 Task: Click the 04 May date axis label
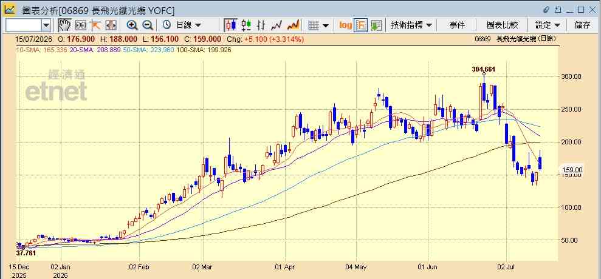(x=356, y=266)
